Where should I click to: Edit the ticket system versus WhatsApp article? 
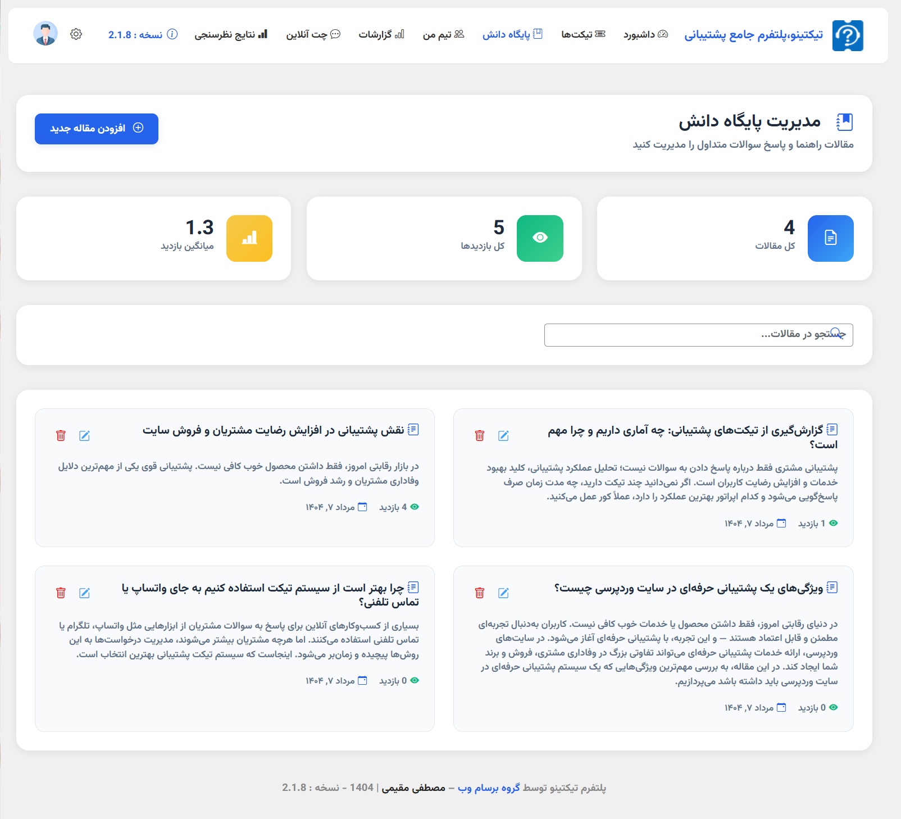(84, 593)
